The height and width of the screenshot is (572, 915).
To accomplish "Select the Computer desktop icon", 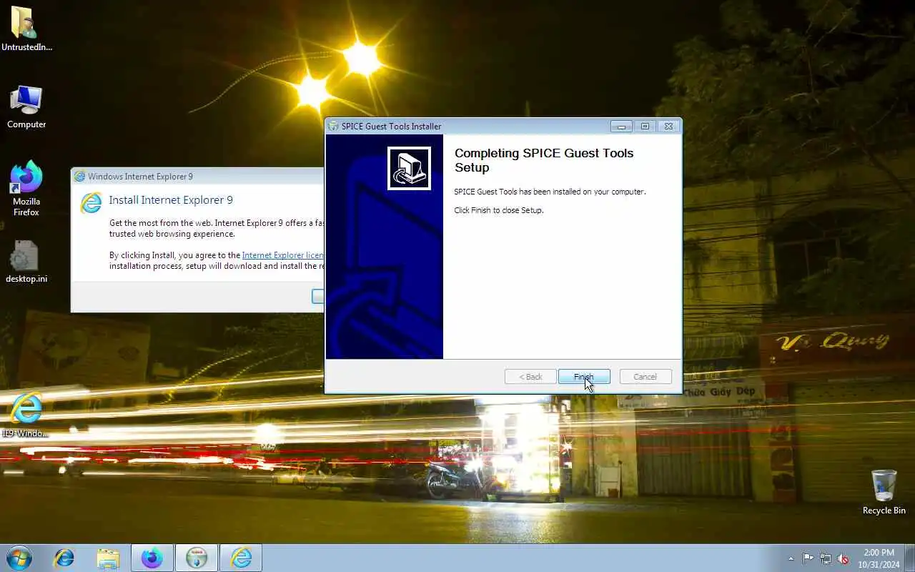I will tap(26, 107).
